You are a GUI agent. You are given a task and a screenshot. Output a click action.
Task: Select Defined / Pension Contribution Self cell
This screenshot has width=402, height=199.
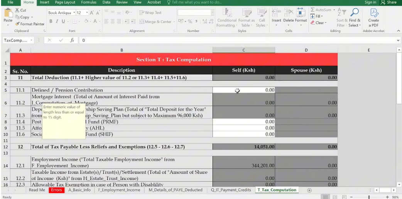(x=243, y=90)
